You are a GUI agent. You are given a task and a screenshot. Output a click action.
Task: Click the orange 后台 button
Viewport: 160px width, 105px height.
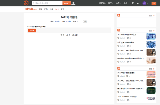(154, 3)
